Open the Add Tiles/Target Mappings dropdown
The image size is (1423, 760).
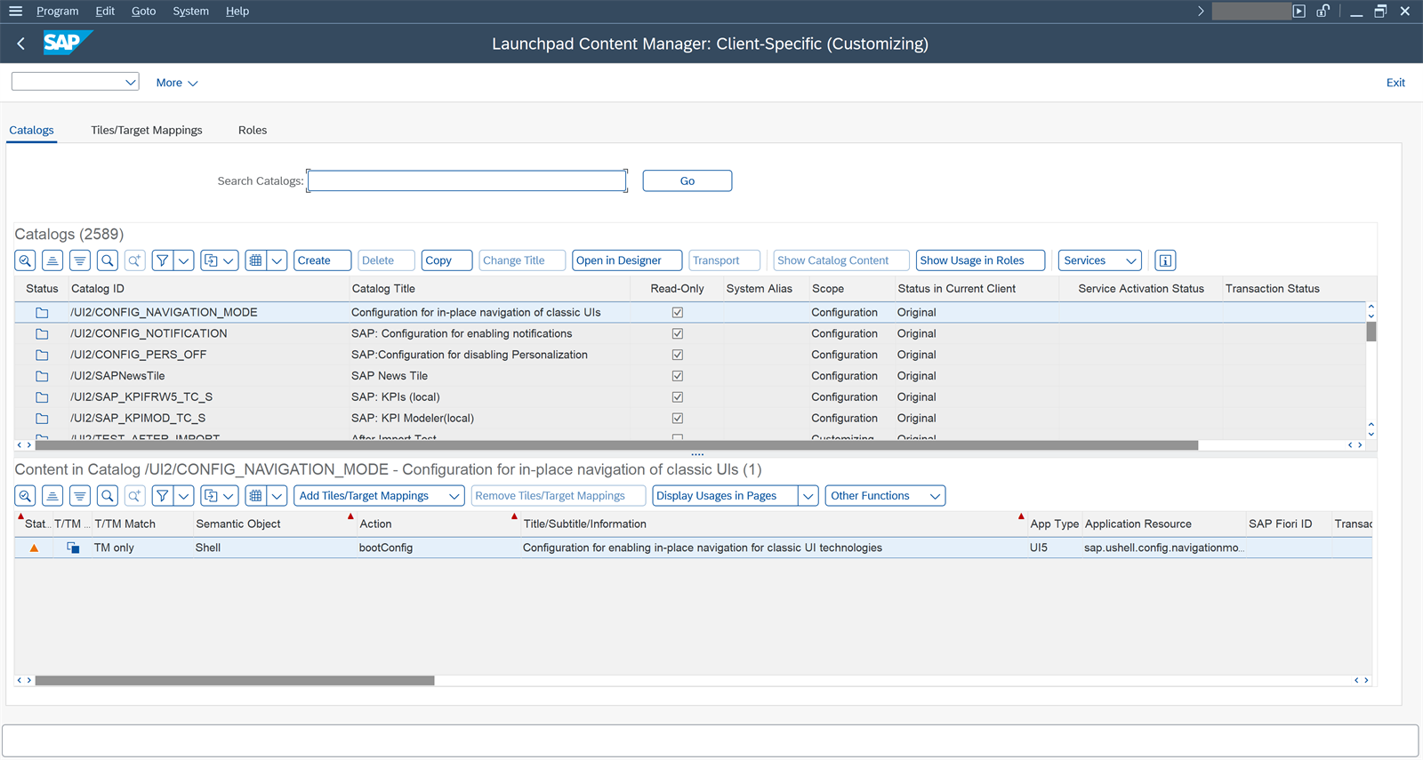click(x=380, y=496)
